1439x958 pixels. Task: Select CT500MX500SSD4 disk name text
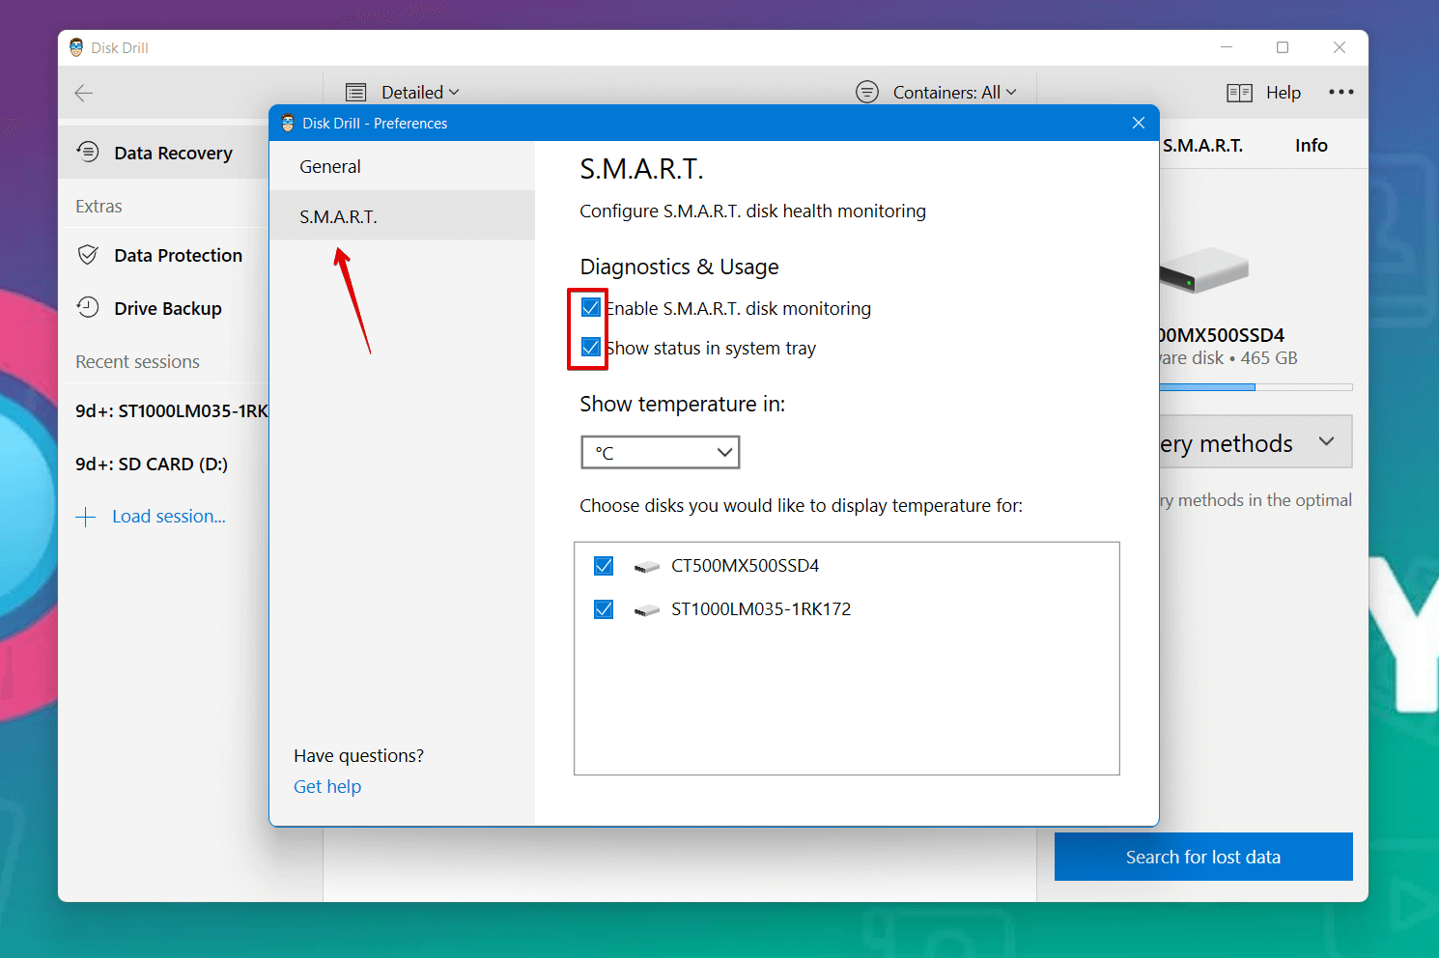point(746,565)
